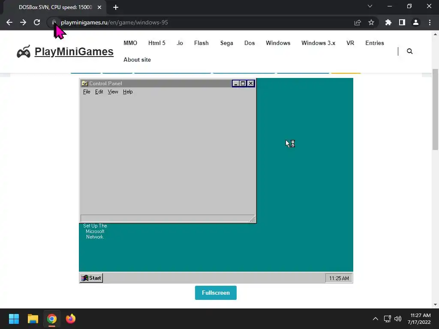Click the Fullscreen button
This screenshot has width=439, height=329.
point(216,293)
